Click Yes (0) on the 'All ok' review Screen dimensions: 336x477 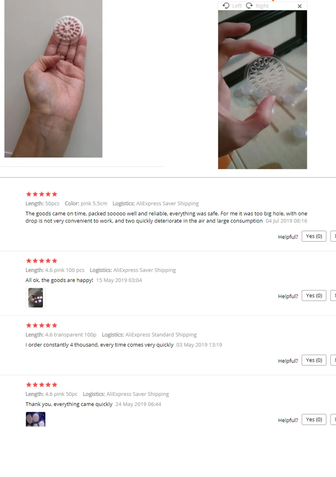tap(314, 295)
